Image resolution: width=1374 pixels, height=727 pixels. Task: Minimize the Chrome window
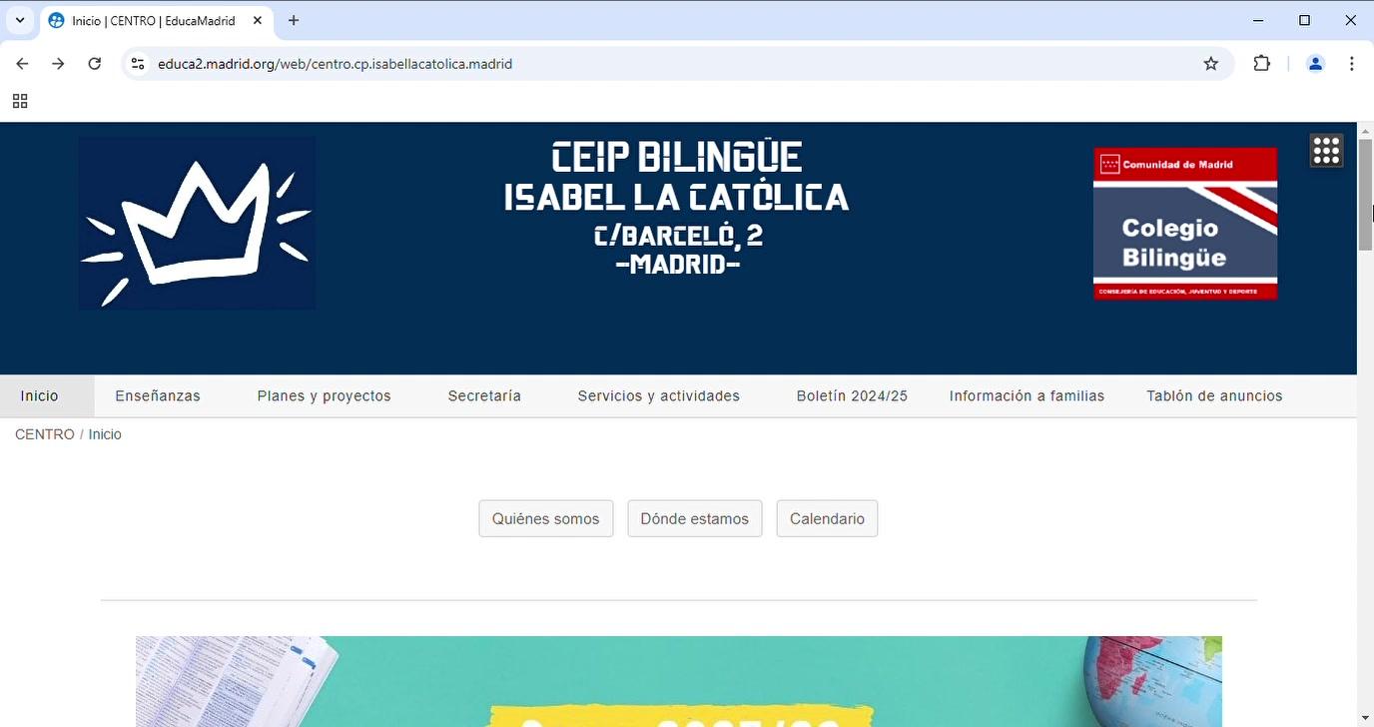[x=1258, y=20]
